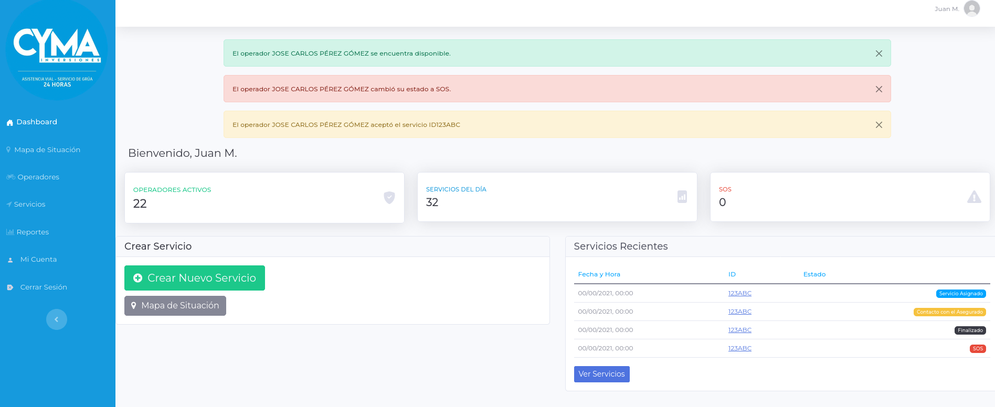Collapse the sidebar with chevron button
The width and height of the screenshot is (995, 407).
coord(57,319)
